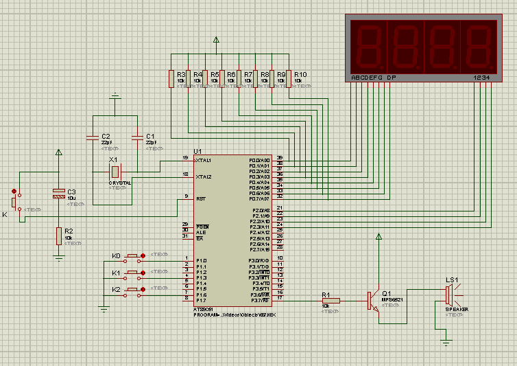The height and width of the screenshot is (366, 517).
Task: Click the P0.0/AD0 pin label
Action: [259, 160]
